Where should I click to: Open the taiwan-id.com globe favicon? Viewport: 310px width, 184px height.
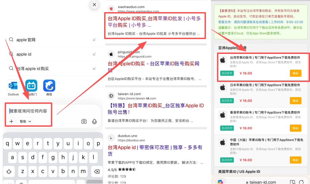111,96
